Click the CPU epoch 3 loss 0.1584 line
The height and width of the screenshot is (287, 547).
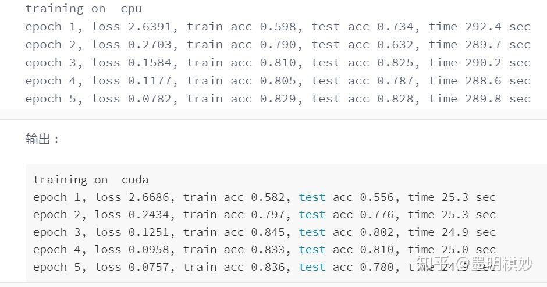(278, 63)
